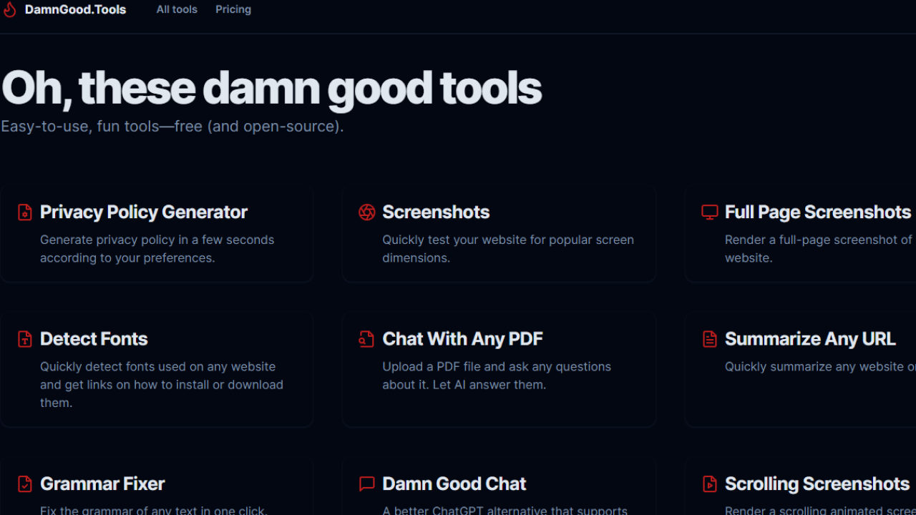Click 'Quickly test your website' description text
The height and width of the screenshot is (515, 916).
[508, 249]
